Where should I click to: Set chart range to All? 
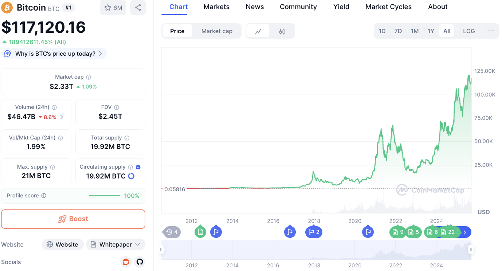[447, 31]
